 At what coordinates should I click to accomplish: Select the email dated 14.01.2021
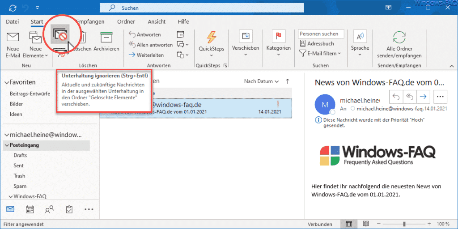coord(196,108)
